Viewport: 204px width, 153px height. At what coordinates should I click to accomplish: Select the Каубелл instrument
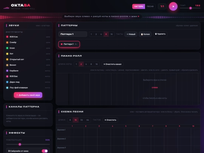pyautogui.click(x=28, y=71)
